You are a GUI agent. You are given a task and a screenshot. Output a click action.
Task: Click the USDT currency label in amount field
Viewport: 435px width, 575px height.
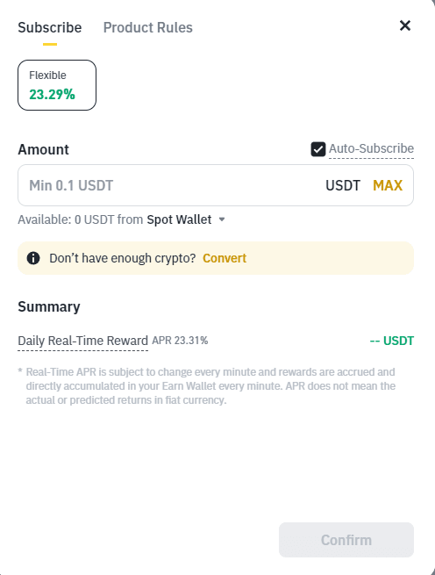click(343, 185)
